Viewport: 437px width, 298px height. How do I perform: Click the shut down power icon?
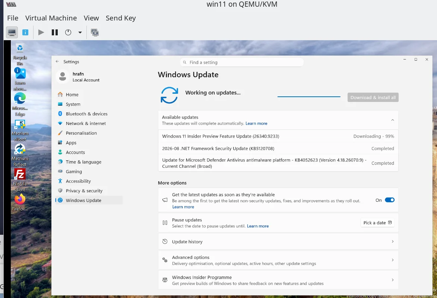pos(68,33)
